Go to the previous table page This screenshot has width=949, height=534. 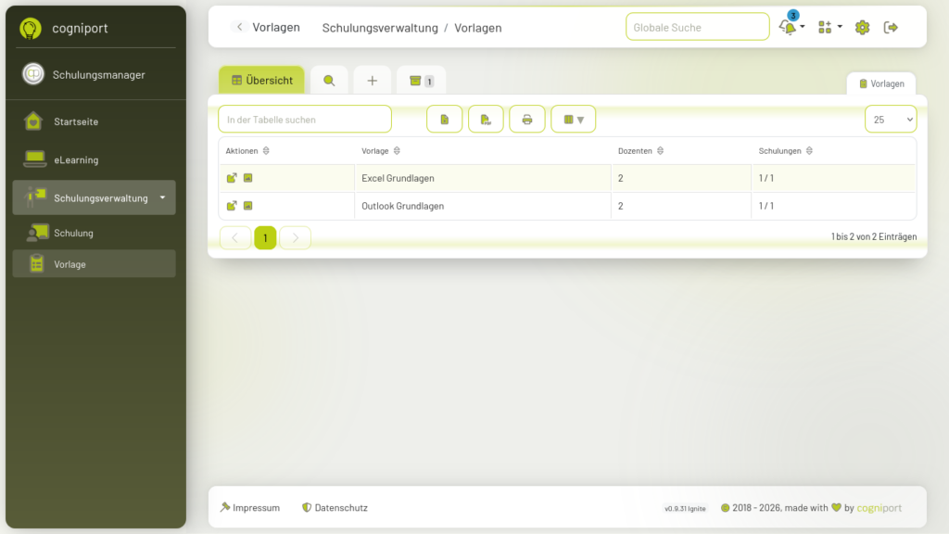235,238
